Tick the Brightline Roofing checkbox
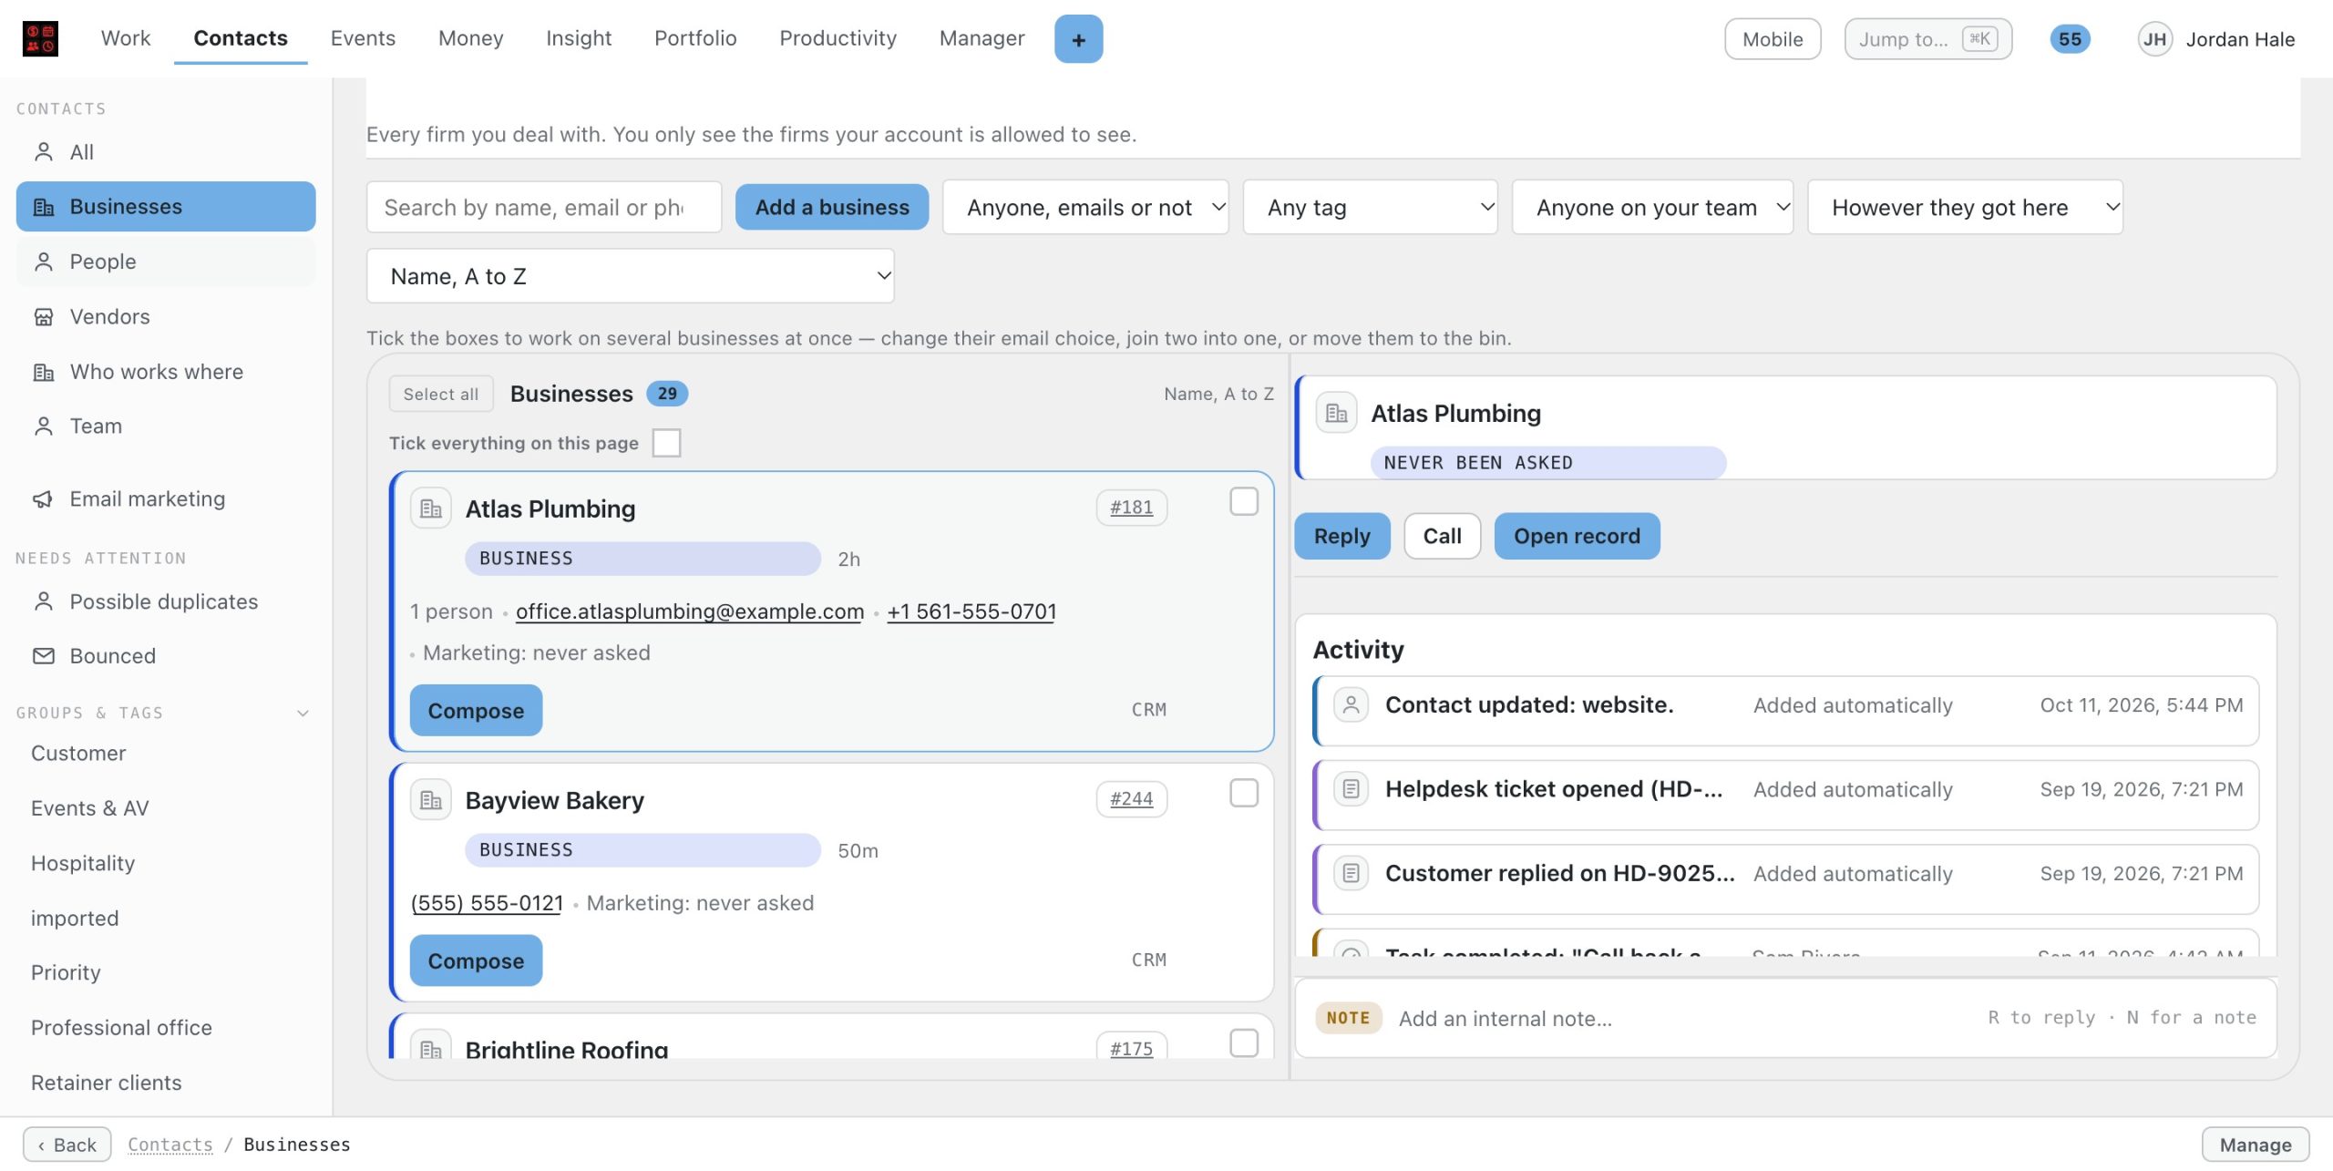Viewport: 2333px width, 1171px height. tap(1244, 1043)
